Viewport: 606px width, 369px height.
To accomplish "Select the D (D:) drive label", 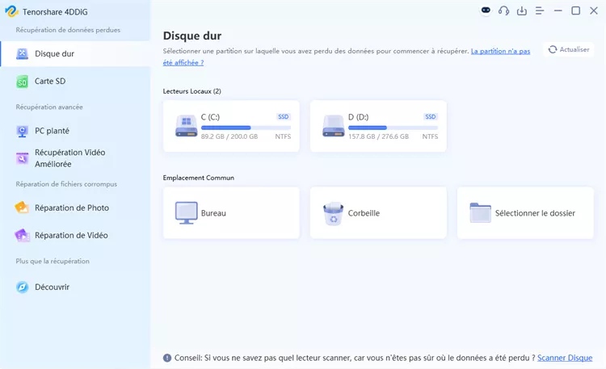I will (x=358, y=117).
